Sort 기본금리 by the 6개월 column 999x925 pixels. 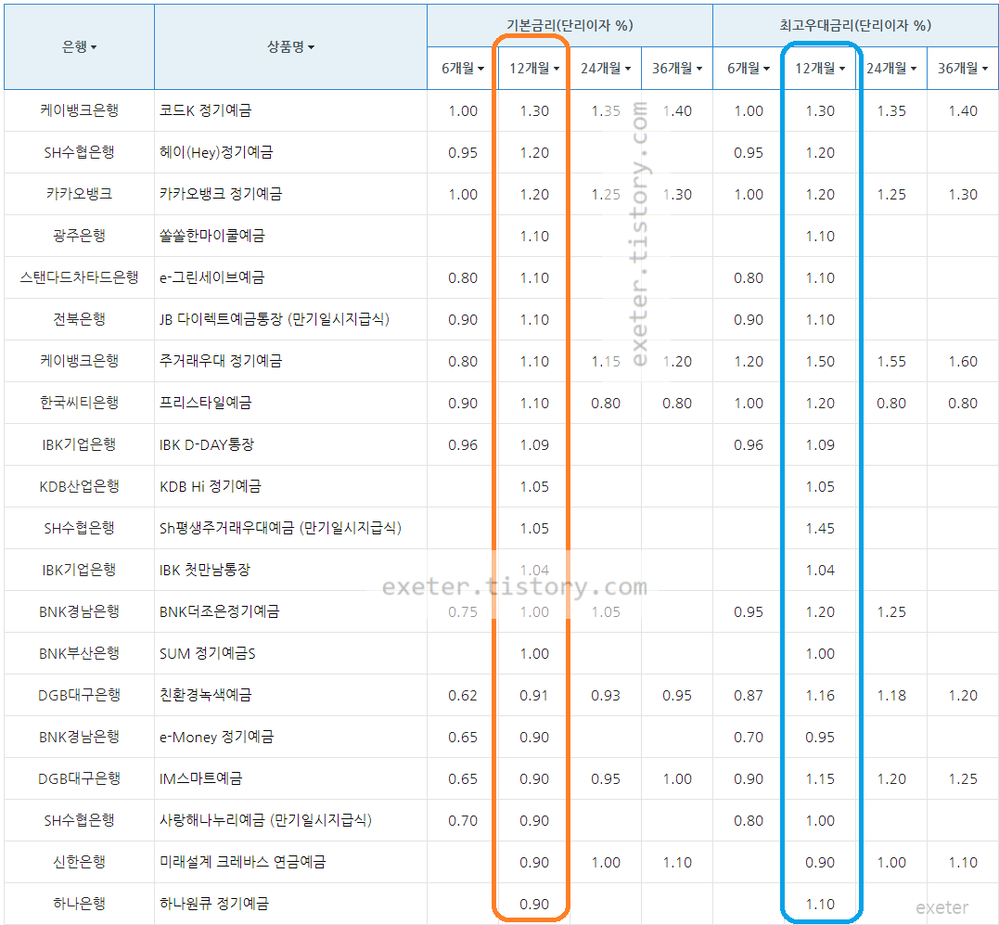click(x=463, y=68)
